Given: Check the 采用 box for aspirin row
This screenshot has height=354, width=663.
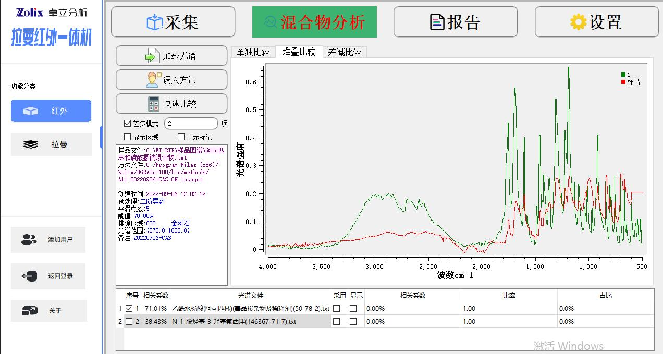Looking at the screenshot, I should (x=337, y=309).
